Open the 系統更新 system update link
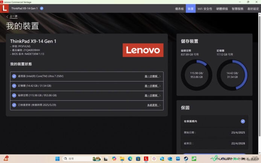 152,105
